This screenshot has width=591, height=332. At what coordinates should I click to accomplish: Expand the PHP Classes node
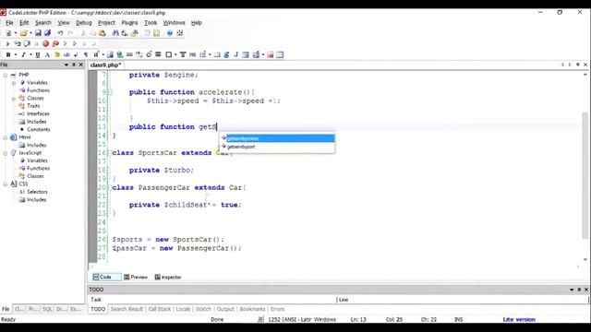(14, 99)
